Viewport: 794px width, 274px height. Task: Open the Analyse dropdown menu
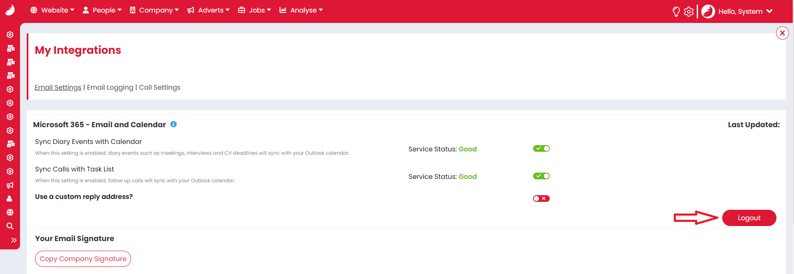pos(301,10)
